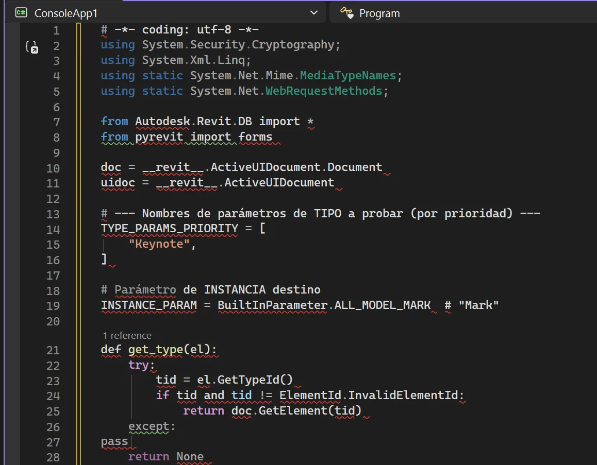Click 'WebRequestMethods' type on line 5
This screenshot has width=597, height=465.
click(324, 91)
